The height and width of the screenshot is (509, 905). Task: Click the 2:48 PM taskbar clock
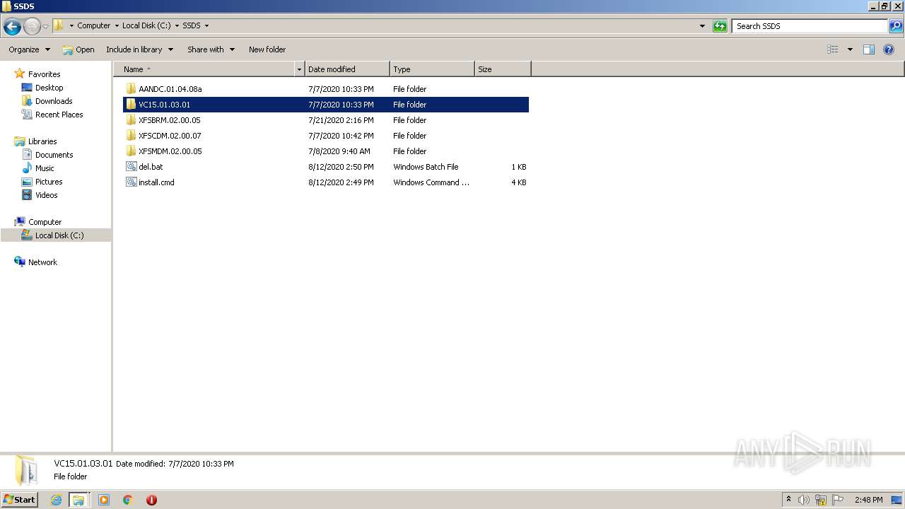(x=868, y=500)
